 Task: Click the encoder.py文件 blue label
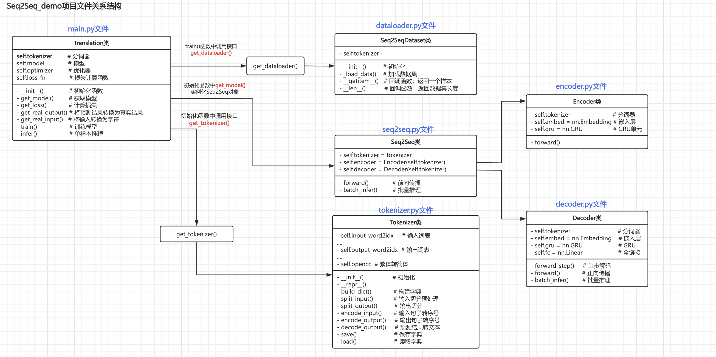pos(581,86)
